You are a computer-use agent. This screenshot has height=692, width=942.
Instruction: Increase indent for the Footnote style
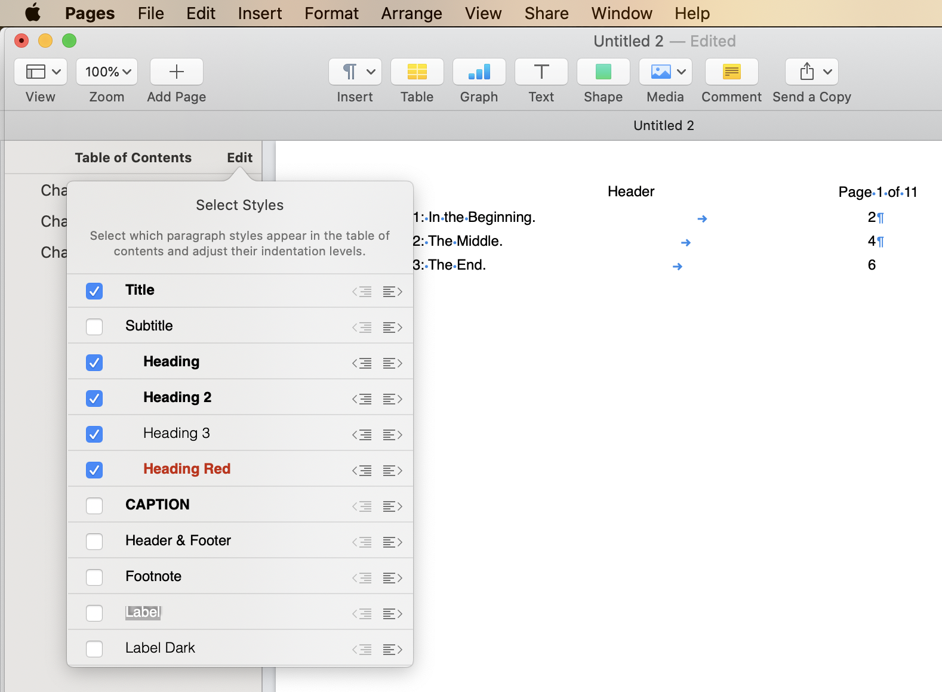pyautogui.click(x=392, y=578)
